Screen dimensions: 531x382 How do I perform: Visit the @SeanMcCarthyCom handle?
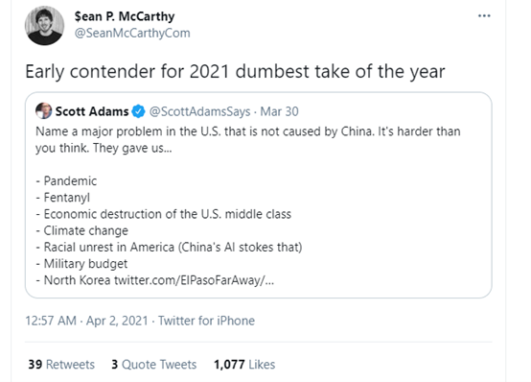[132, 33]
